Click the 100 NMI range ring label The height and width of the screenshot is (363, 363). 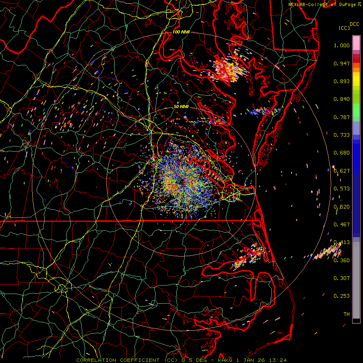point(181,32)
